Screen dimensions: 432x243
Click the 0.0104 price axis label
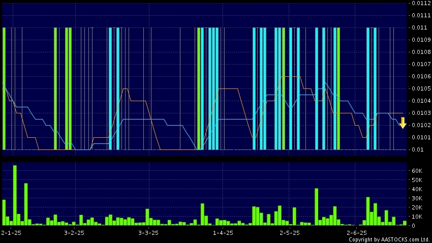coord(421,101)
